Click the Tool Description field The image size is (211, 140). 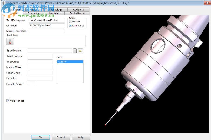[47, 20]
